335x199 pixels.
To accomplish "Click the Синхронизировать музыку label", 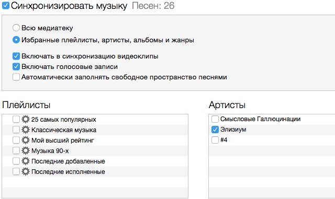I will pyautogui.click(x=69, y=6).
